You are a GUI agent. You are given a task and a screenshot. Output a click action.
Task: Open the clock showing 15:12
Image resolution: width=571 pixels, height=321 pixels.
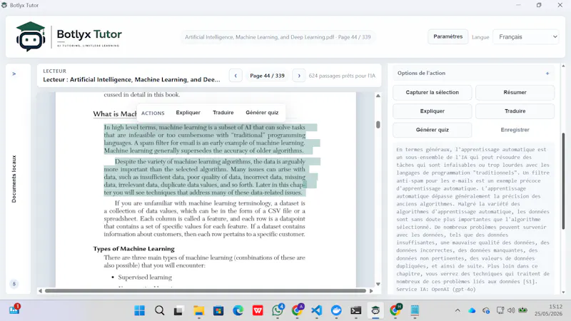pos(548,310)
